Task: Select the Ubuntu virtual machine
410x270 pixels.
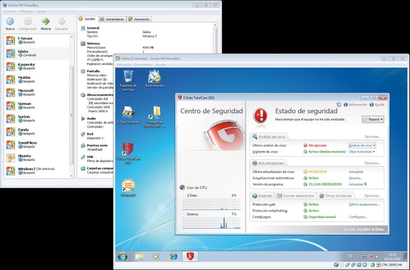Action: click(x=37, y=158)
